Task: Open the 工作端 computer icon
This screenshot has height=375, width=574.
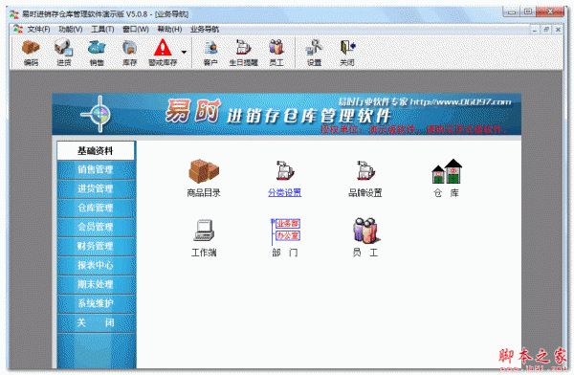Action: point(204,230)
